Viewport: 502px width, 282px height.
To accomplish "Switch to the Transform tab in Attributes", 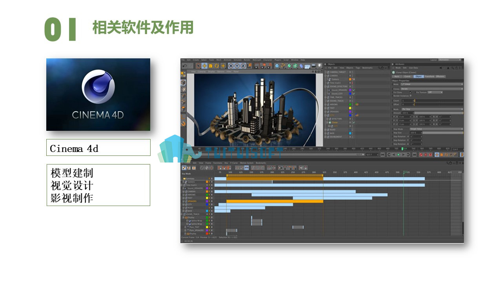I will pos(429,76).
